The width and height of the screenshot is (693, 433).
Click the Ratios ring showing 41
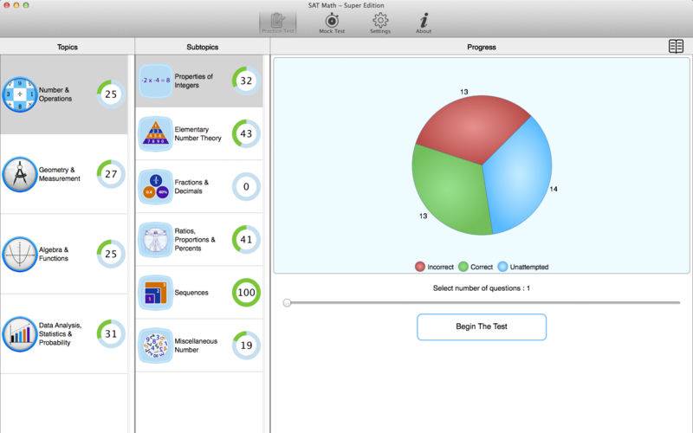[246, 240]
